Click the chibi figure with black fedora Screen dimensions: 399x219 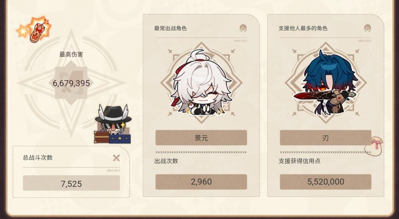coord(113,124)
